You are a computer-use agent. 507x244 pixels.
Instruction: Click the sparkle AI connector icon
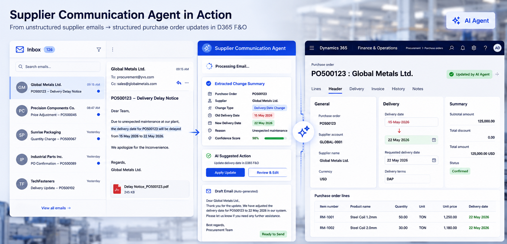(x=304, y=132)
